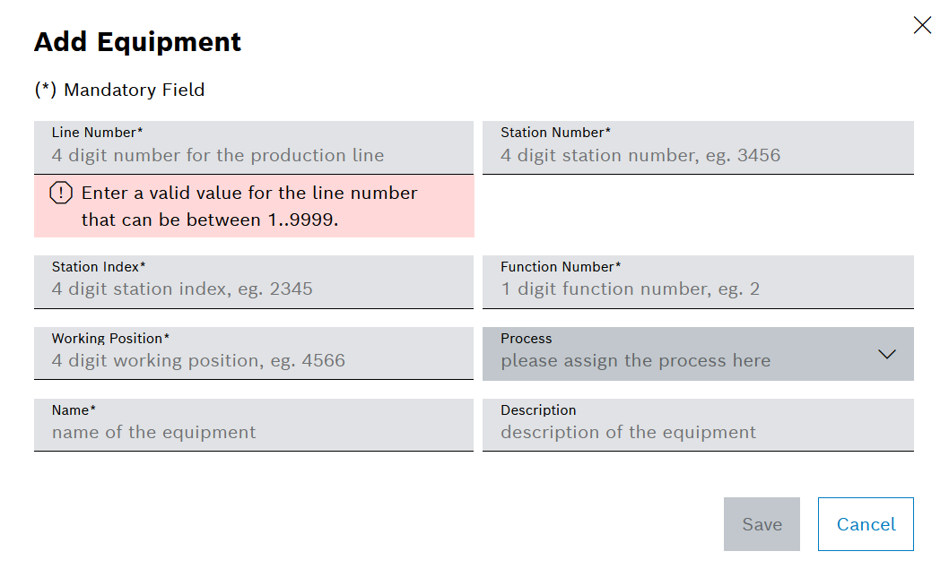Viewport: 949px width, 586px height.
Task: Close the Add Equipment dialog with the X
Action: pos(922,25)
